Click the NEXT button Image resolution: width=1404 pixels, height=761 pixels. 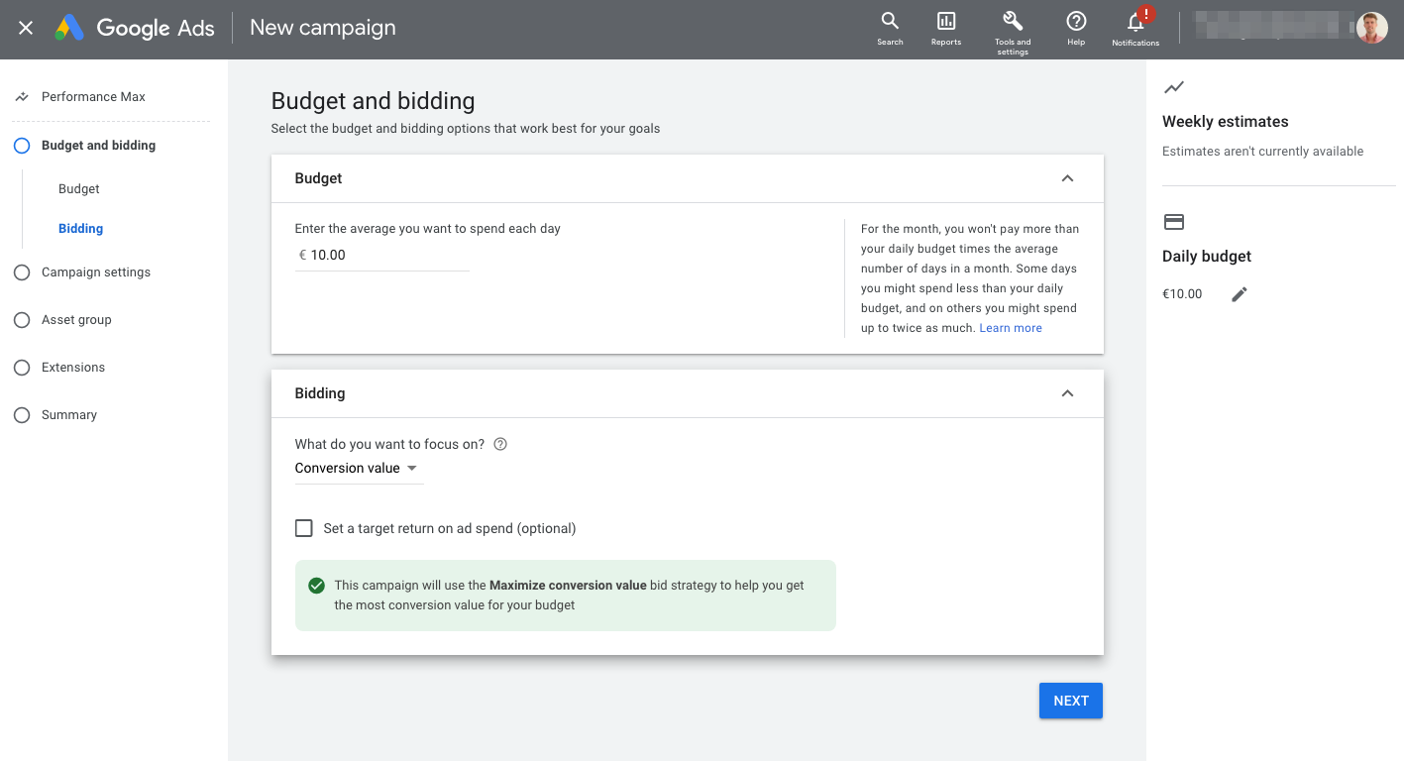1070,701
